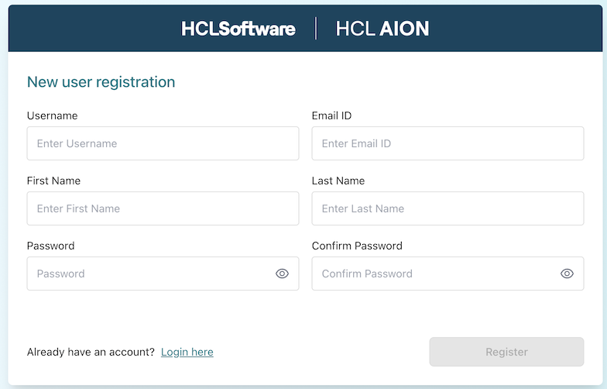The height and width of the screenshot is (389, 607).
Task: Click the Already have an account text
Action: tap(91, 352)
